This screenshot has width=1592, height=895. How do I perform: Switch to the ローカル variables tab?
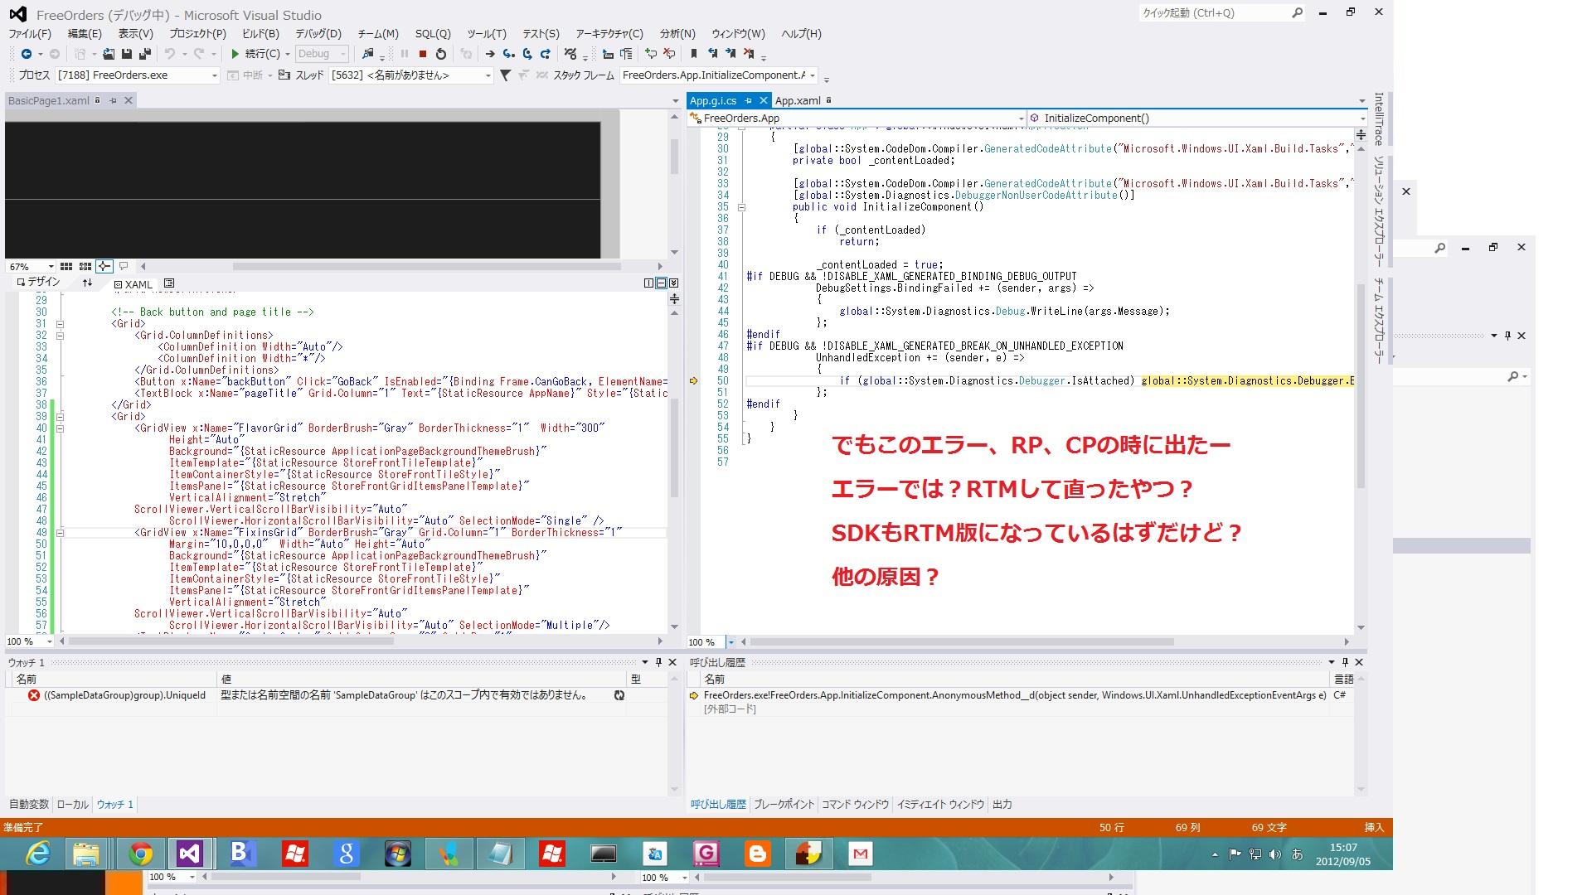[x=72, y=805]
